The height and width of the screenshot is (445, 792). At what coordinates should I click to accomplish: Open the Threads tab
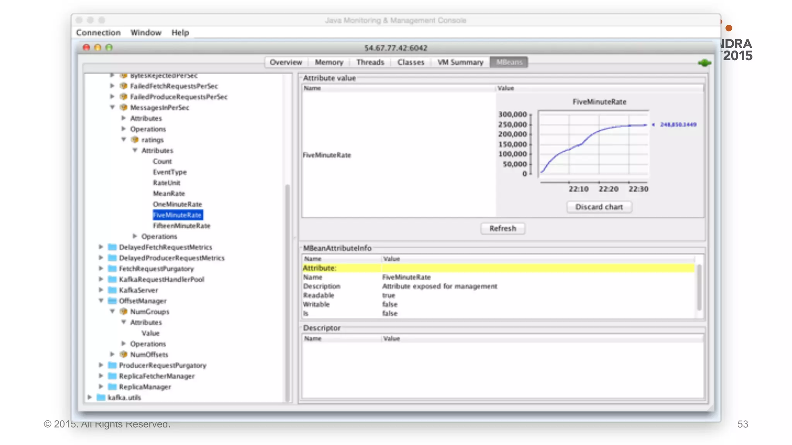[370, 62]
